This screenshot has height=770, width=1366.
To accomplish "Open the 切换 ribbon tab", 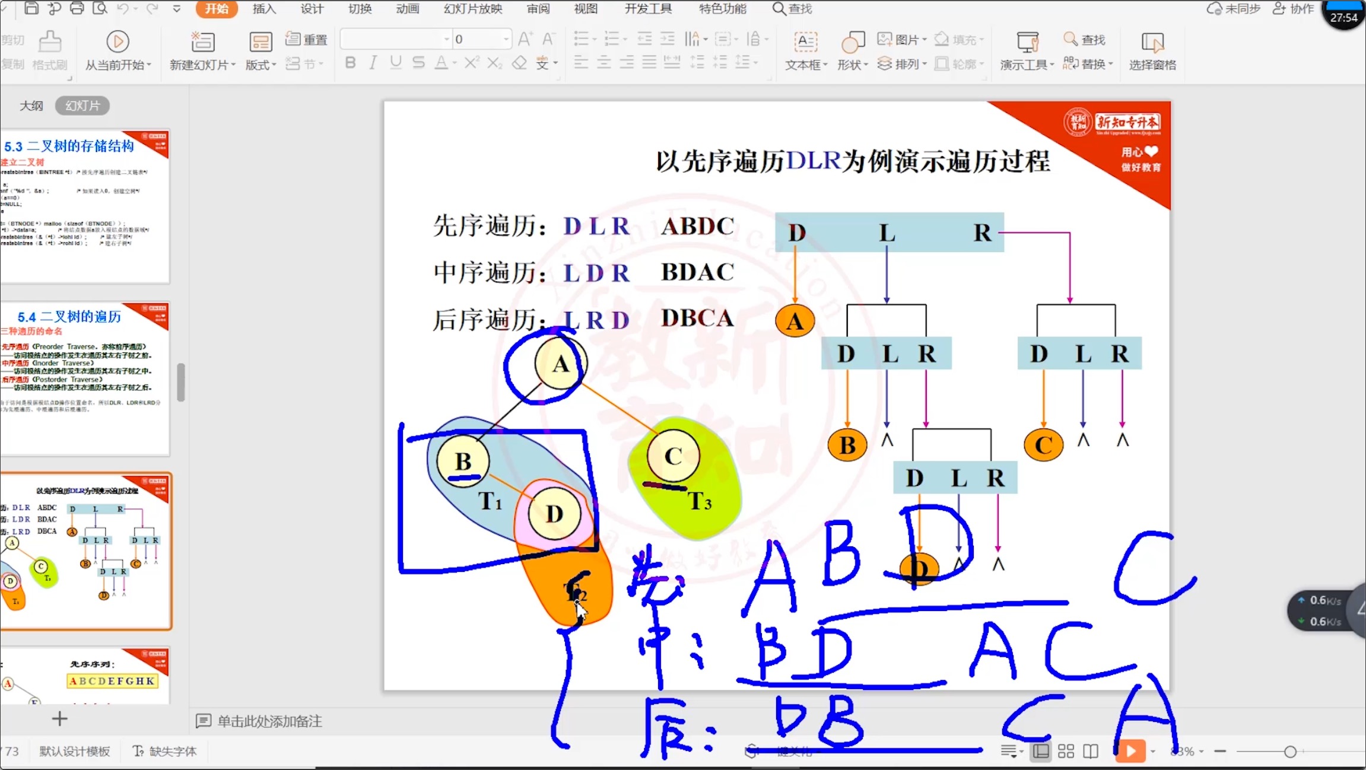I will (x=360, y=8).
